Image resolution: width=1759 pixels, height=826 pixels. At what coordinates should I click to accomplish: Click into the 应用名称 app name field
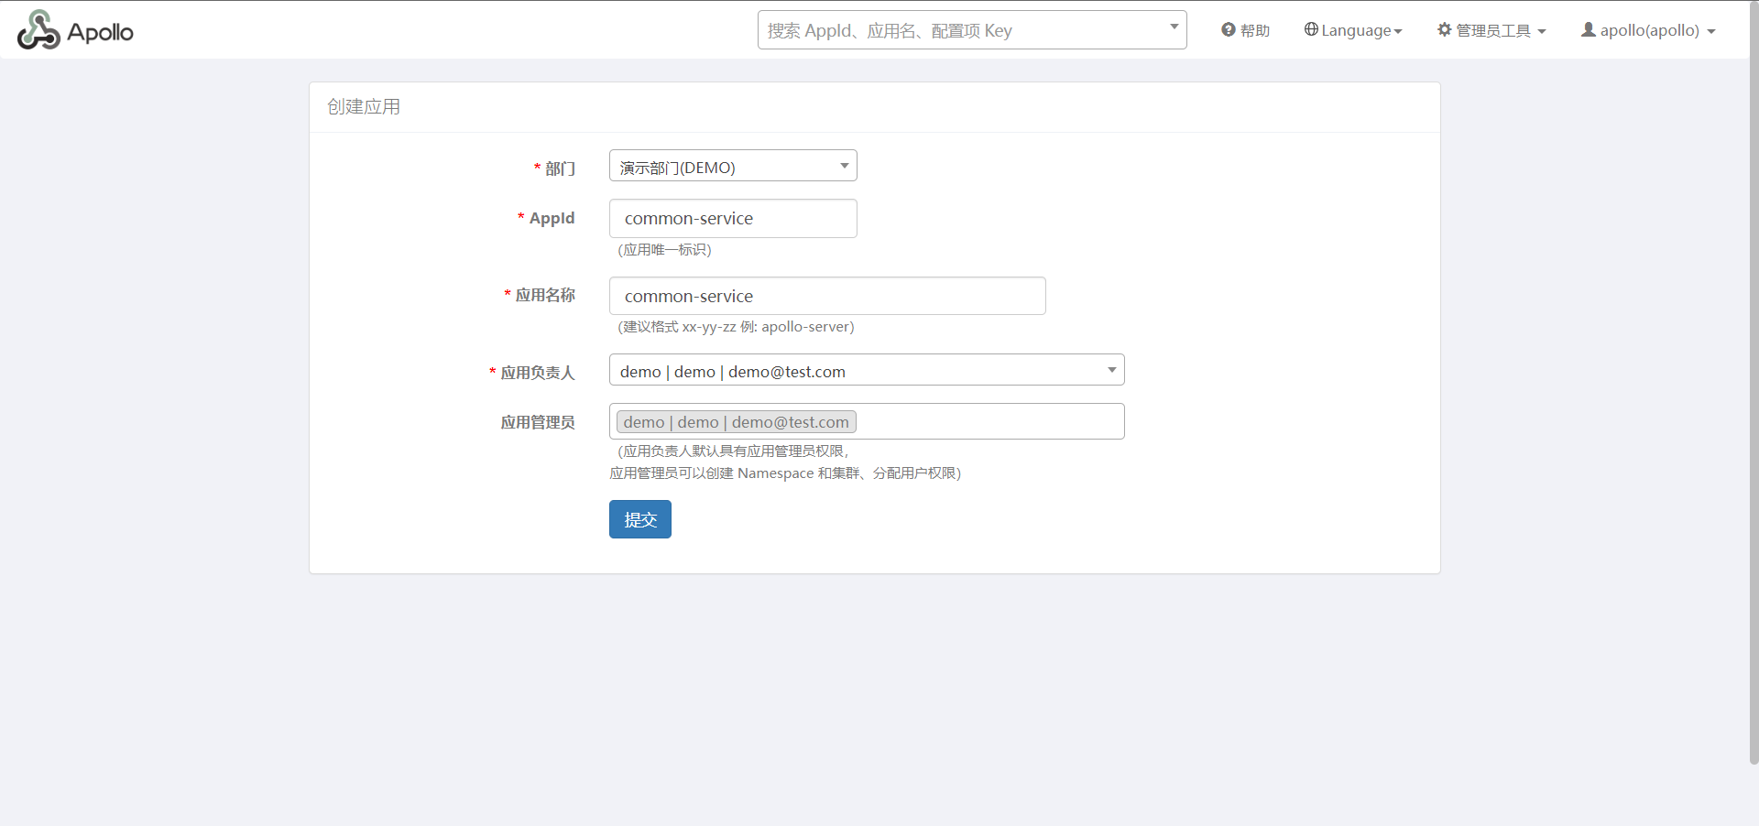tap(826, 296)
